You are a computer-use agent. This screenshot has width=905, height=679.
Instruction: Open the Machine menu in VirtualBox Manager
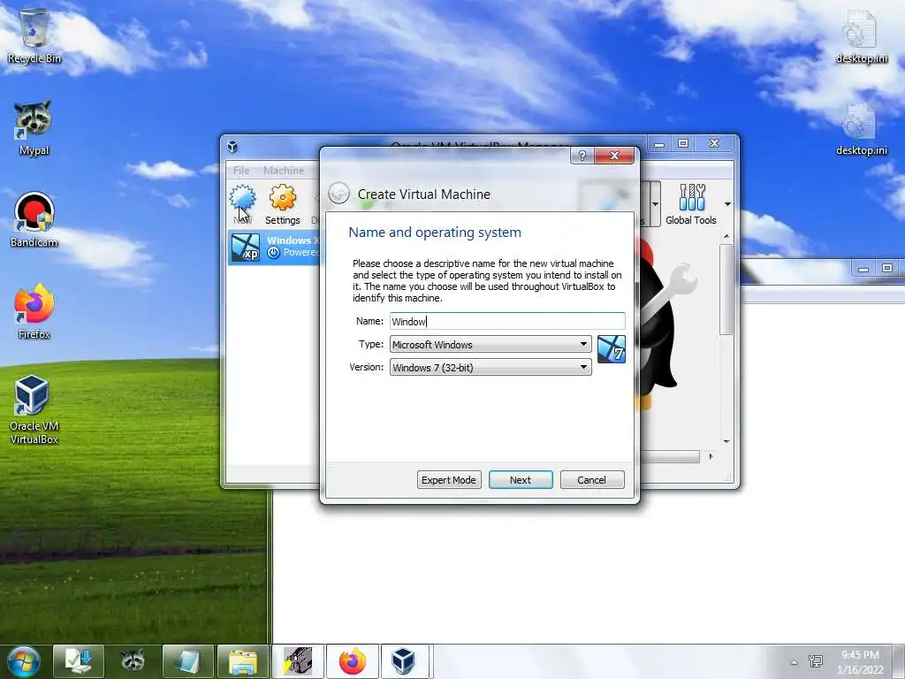(284, 171)
